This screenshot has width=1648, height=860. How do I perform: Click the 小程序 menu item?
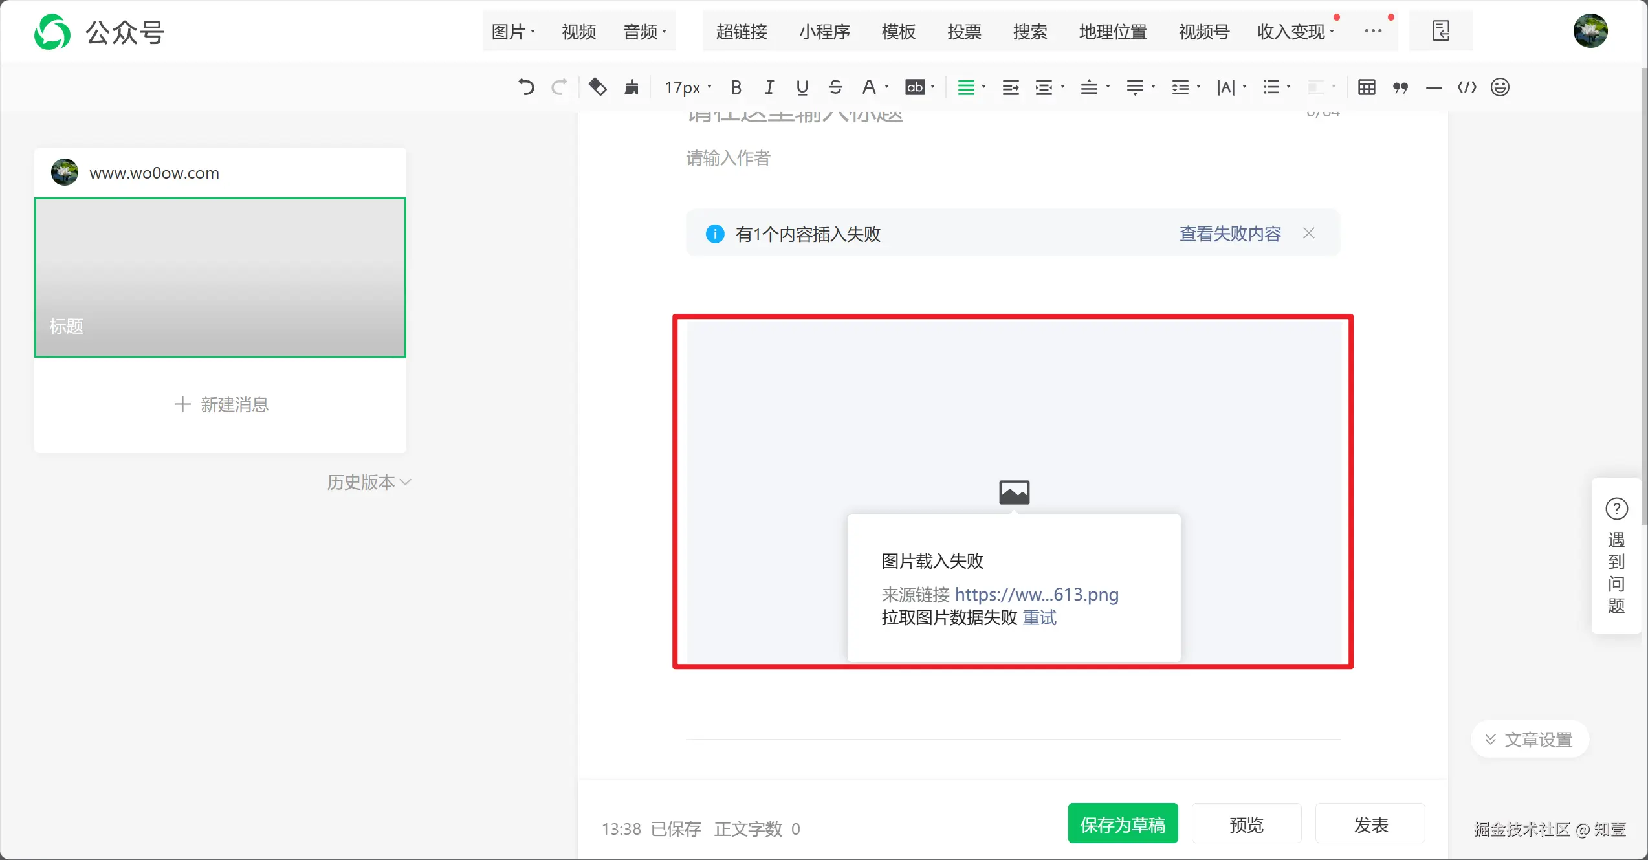(824, 31)
